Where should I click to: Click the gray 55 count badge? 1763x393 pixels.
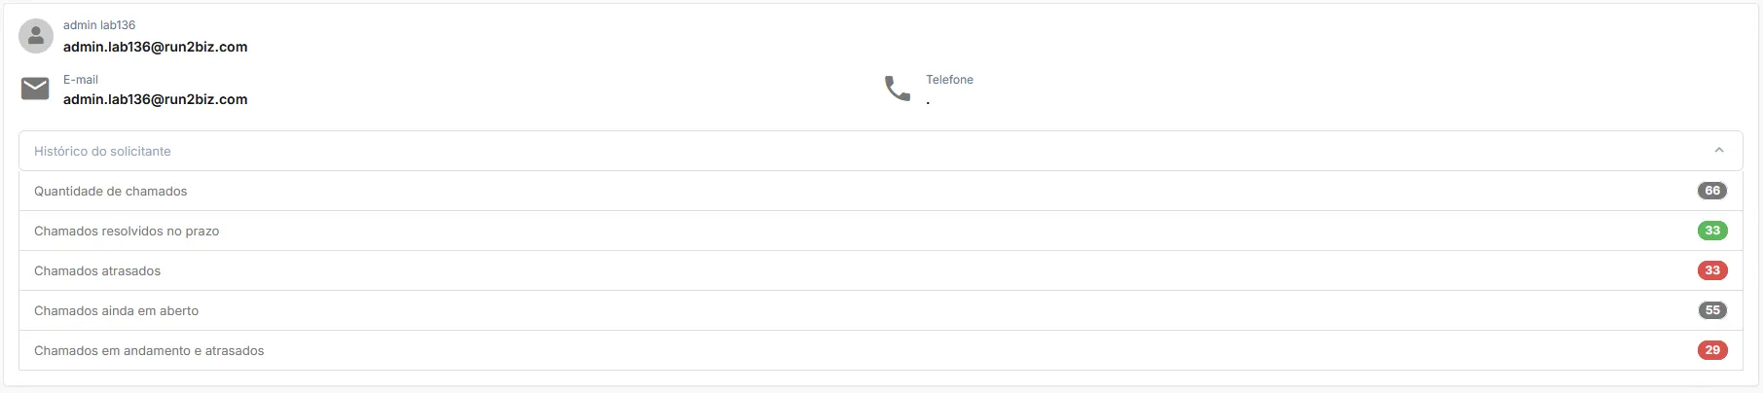click(1712, 310)
